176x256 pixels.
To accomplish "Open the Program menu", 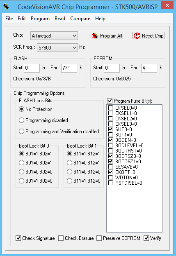I will [40, 19].
